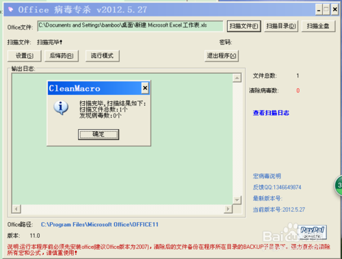Switch to 流行模式 mode
The height and width of the screenshot is (259, 342).
click(102, 56)
